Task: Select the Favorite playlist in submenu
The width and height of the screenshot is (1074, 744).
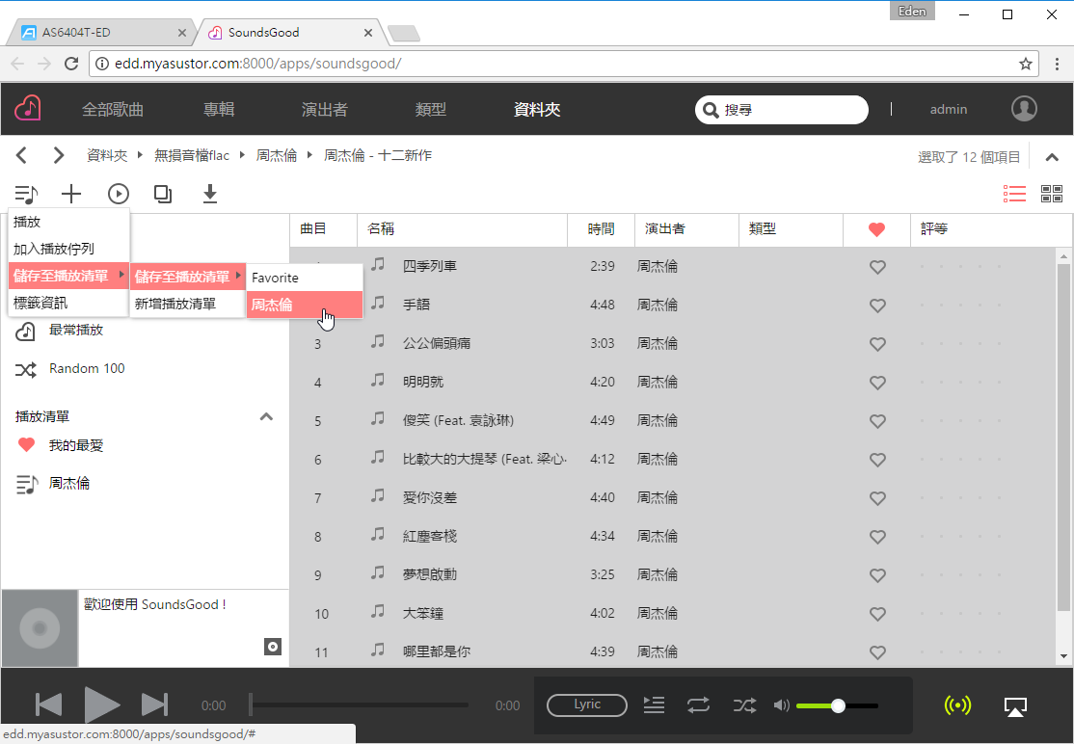Action: pos(304,278)
